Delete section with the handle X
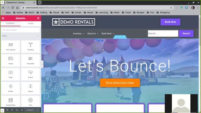 pyautogui.click(x=124, y=37)
